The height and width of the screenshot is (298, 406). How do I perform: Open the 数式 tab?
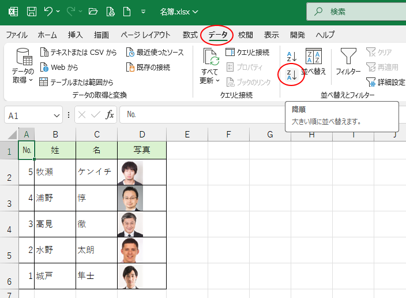pyautogui.click(x=190, y=35)
